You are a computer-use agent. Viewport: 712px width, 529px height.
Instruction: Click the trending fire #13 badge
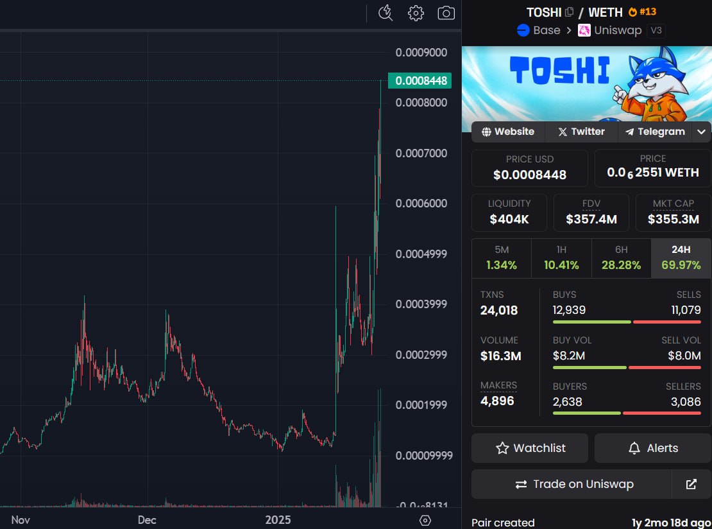pos(643,12)
